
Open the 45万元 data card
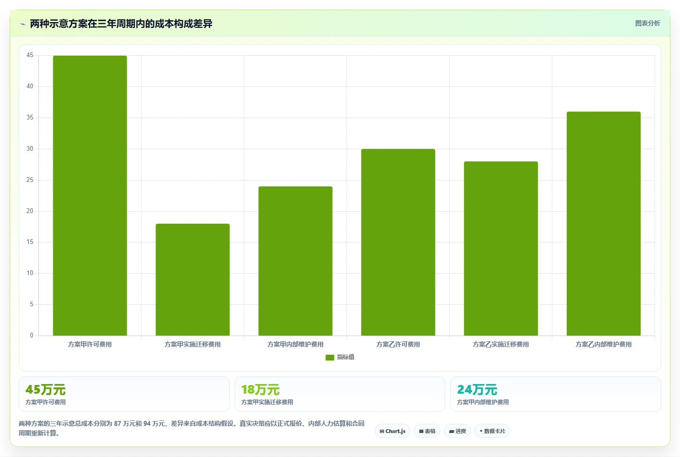(x=124, y=394)
